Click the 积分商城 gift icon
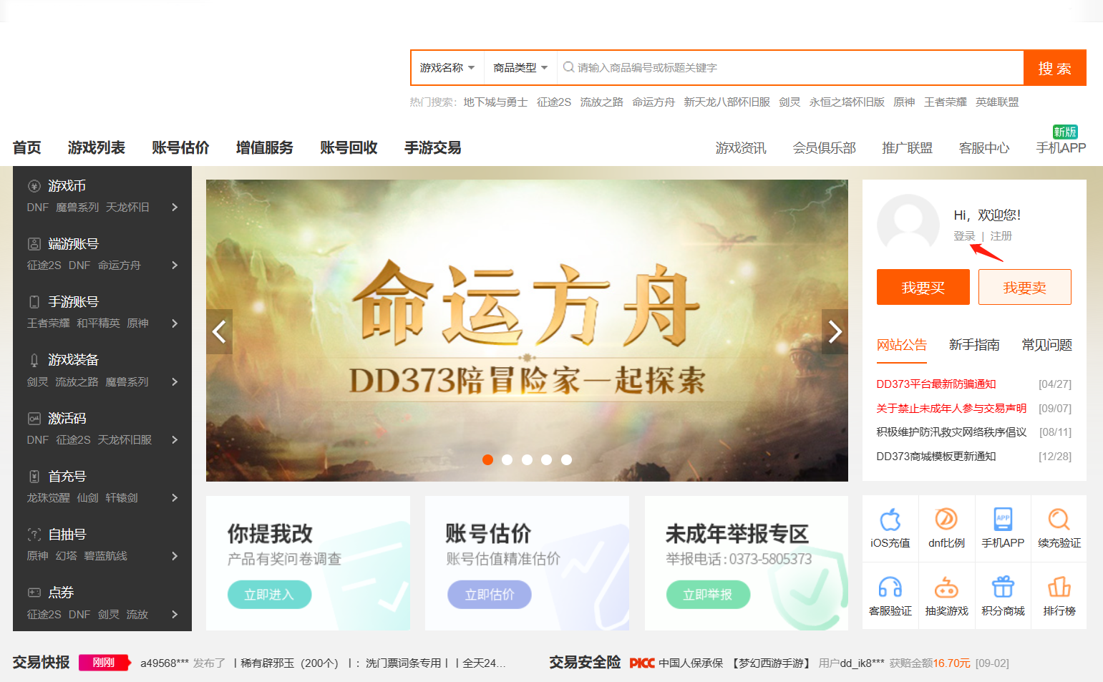The height and width of the screenshot is (682, 1103). 1003,588
